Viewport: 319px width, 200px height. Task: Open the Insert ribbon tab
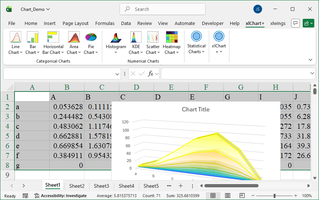click(x=50, y=24)
